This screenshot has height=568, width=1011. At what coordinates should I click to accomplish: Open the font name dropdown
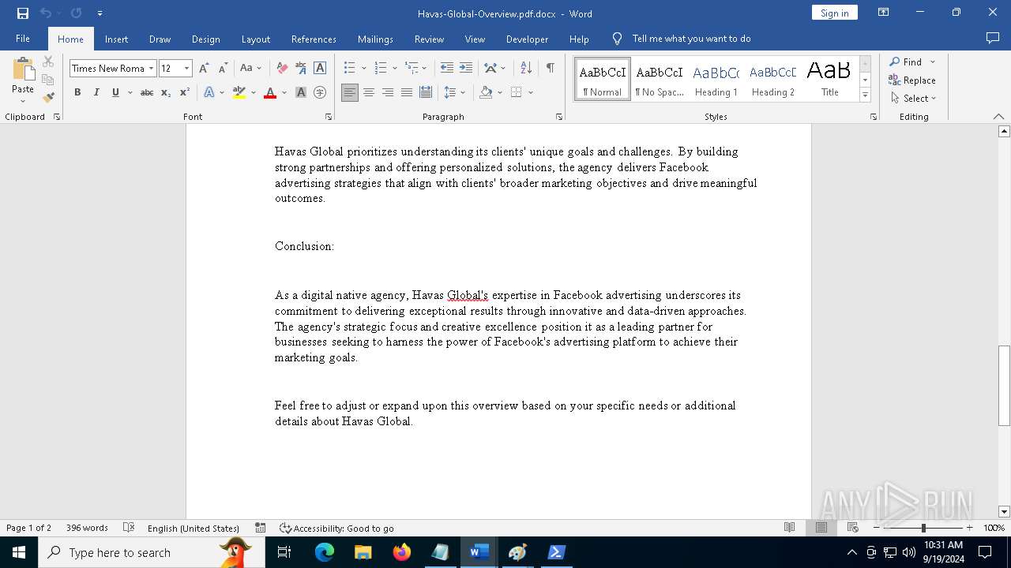point(151,69)
